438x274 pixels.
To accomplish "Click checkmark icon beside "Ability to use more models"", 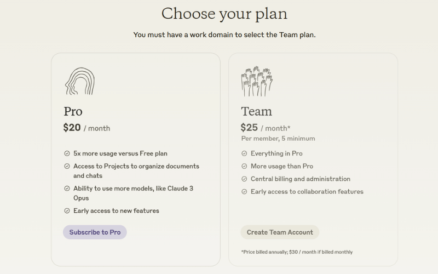I will click(67, 189).
